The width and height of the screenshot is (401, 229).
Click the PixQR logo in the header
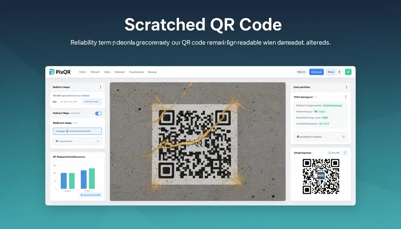60,72
